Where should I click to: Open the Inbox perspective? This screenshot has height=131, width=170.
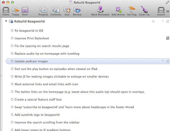[6, 11]
